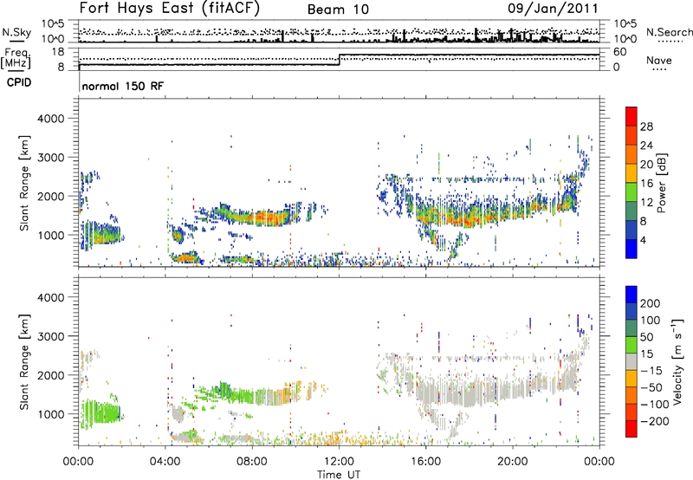Click the "18" frequency axis tick label

[58, 52]
